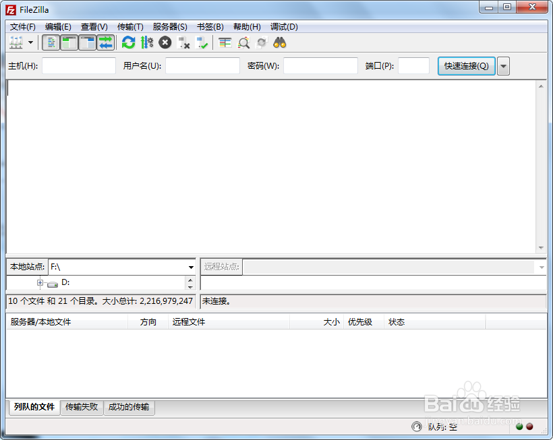This screenshot has width=553, height=440.
Task: Switch to 列队的文件 tab
Action: tap(34, 407)
